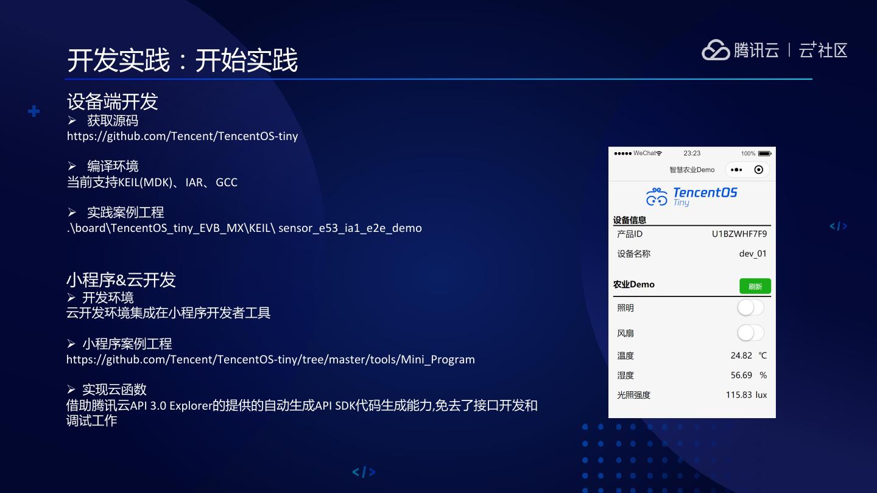Click the 光照强度 reading 115.83 lux

[746, 395]
